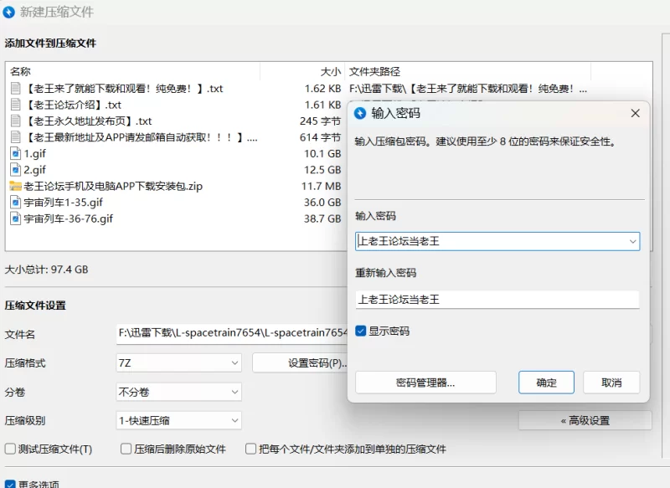Uncheck the 显示密码 checkbox

point(361,331)
